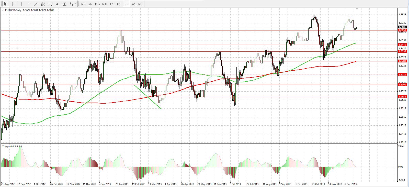
Task: Click the -128.4 indicator scale value
Action: (402, 180)
